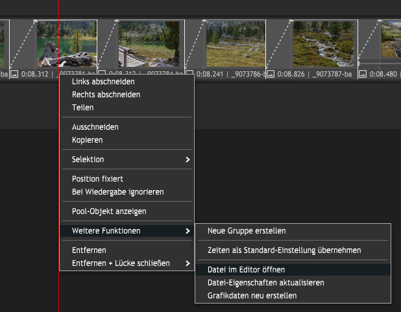Select the wooden boardwalk lake thumbnail
Image resolution: width=401 pixels, height=312 pixels.
(x=149, y=44)
